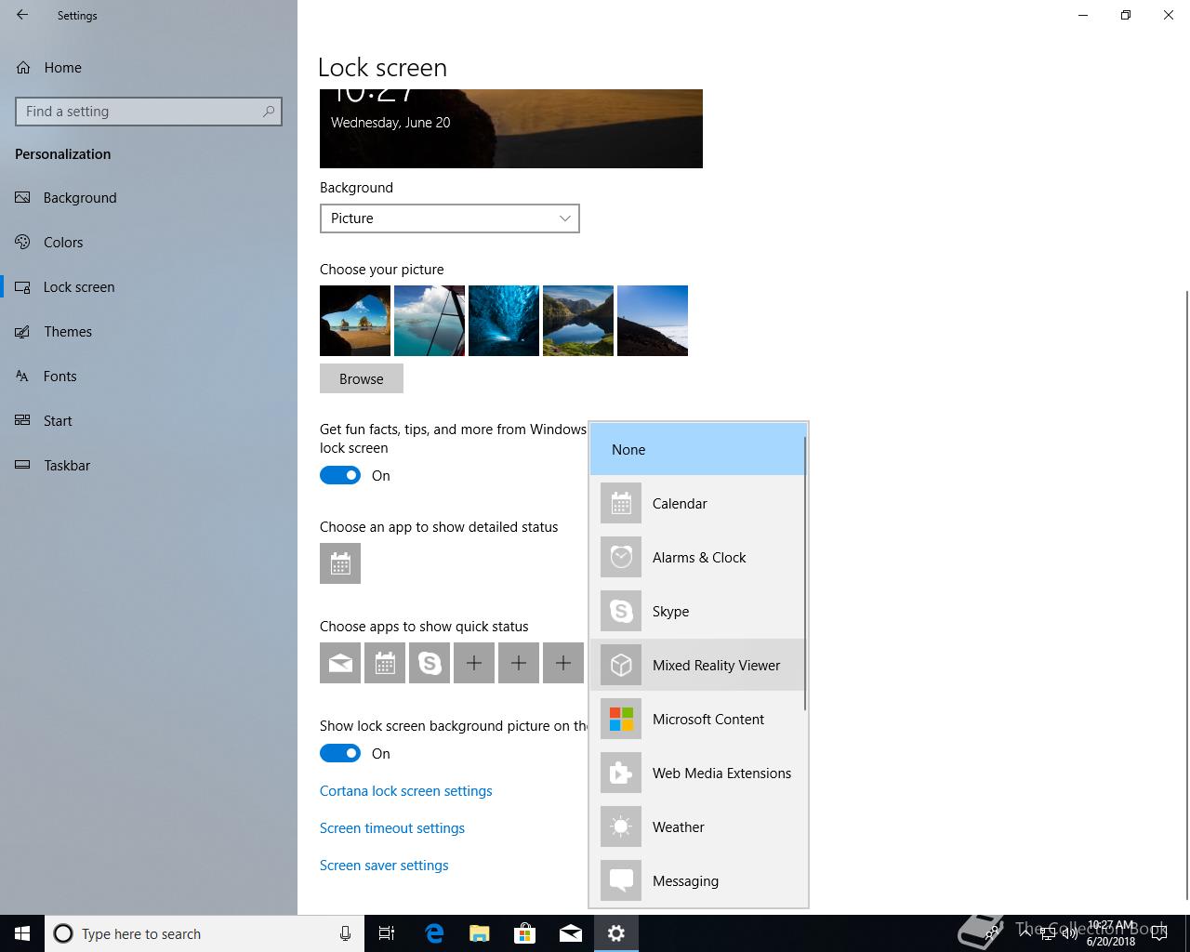Select Weather in the app list
Image resolution: width=1190 pixels, height=952 pixels.
pyautogui.click(x=697, y=827)
